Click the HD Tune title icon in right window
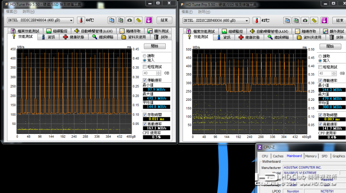 tap(182, 5)
